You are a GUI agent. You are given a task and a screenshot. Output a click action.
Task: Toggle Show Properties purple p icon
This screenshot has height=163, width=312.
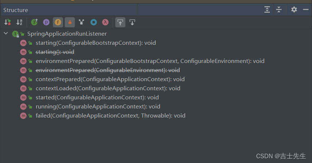click(x=46, y=22)
